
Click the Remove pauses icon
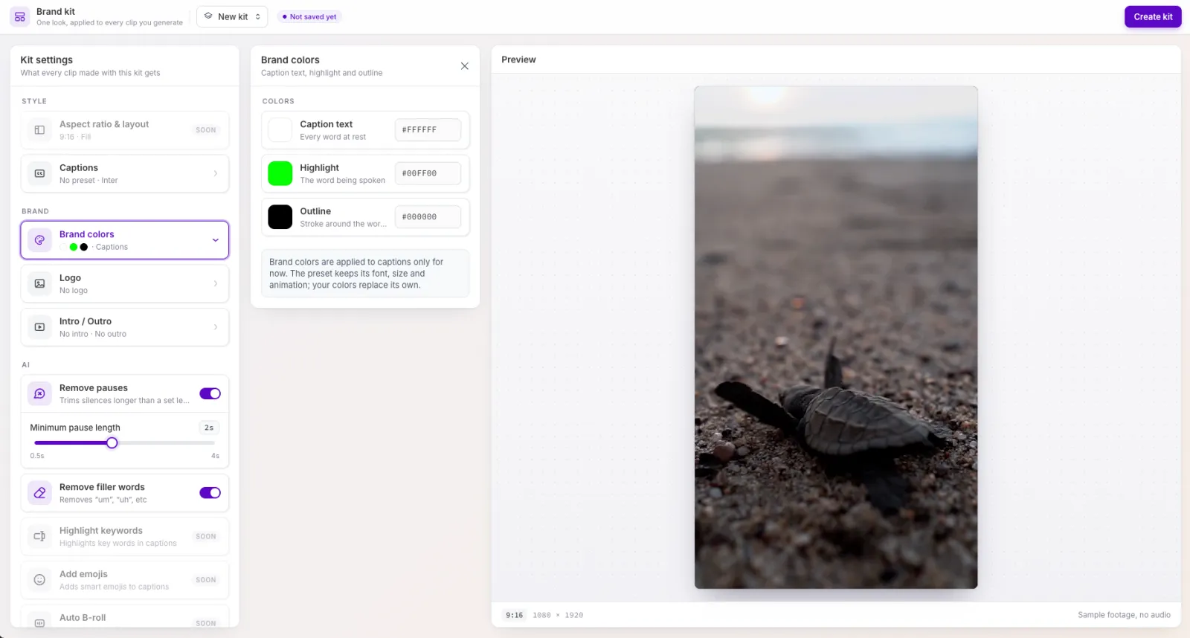[x=39, y=393]
